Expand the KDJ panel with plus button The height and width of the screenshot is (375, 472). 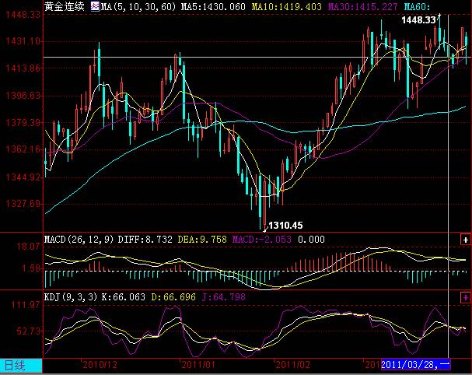click(x=465, y=298)
